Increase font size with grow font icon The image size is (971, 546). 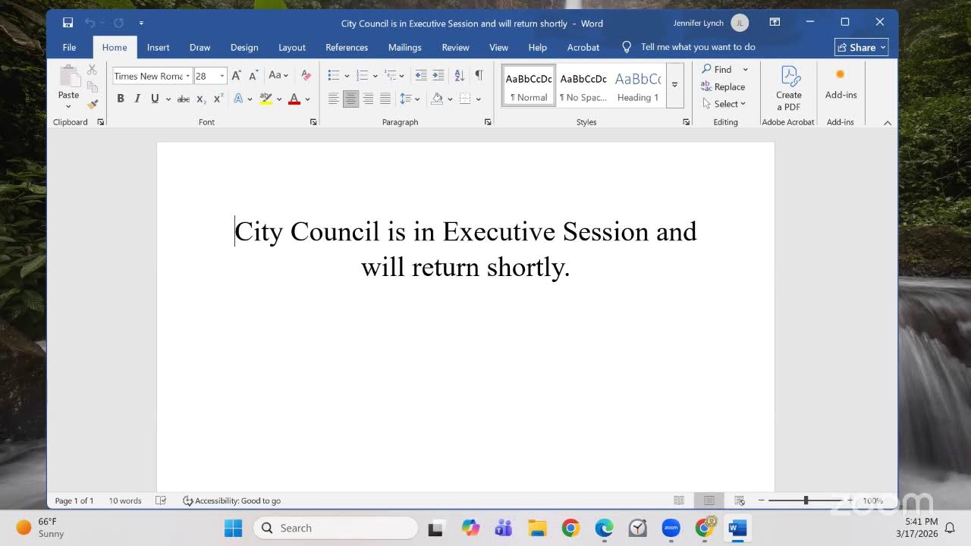click(237, 76)
